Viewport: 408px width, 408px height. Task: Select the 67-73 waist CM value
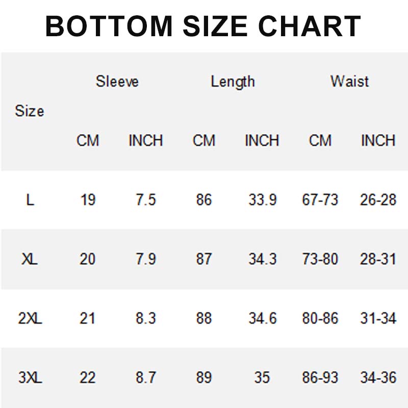pyautogui.click(x=320, y=200)
